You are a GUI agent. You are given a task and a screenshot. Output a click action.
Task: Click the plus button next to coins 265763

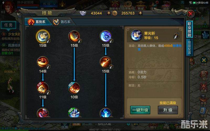coord(140,13)
